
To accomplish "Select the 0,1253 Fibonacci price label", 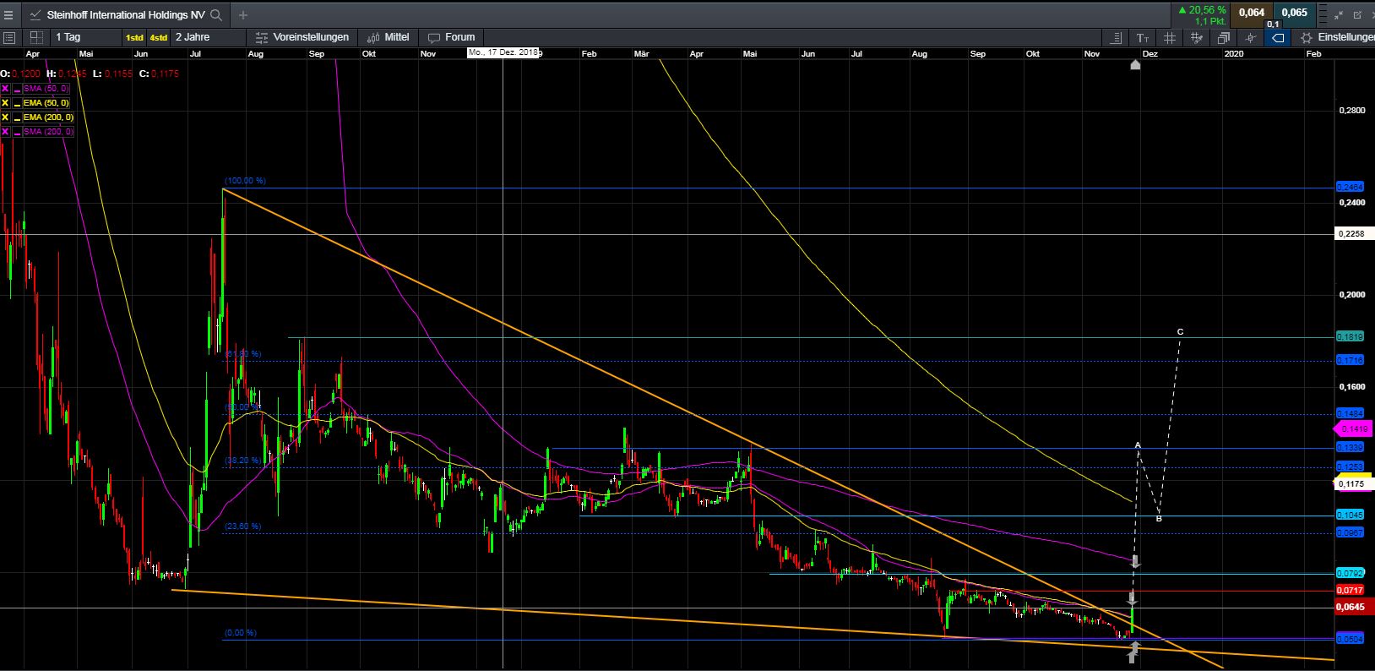I will (1350, 466).
